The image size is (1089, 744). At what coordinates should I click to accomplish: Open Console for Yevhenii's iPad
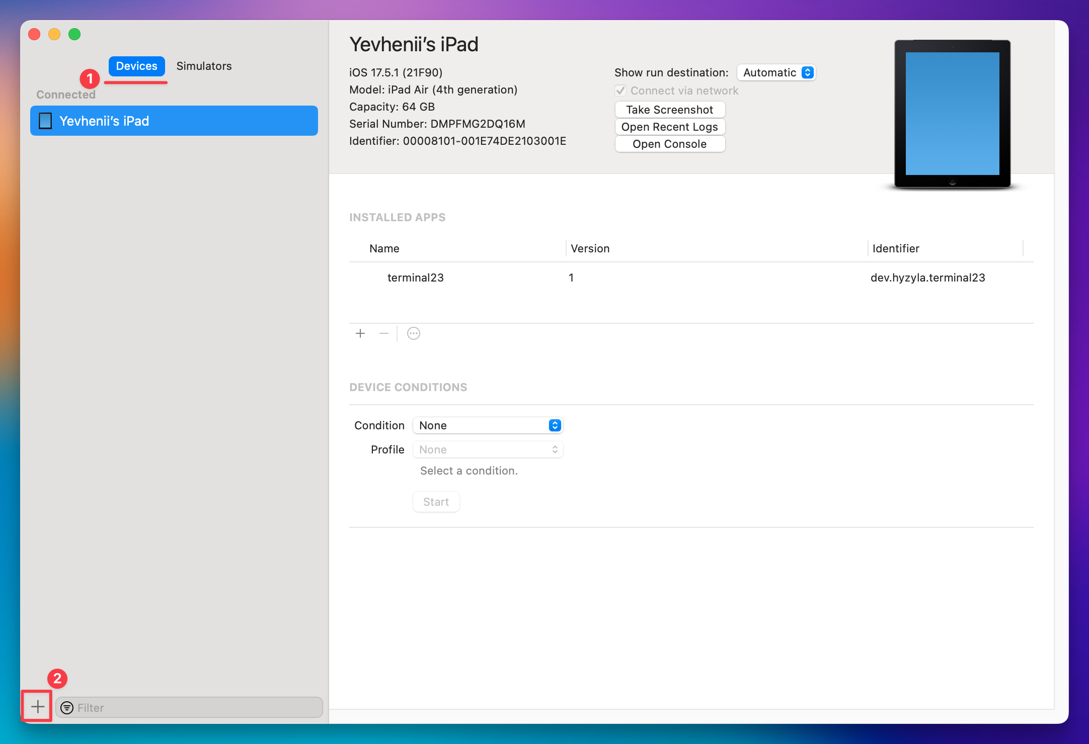click(669, 144)
